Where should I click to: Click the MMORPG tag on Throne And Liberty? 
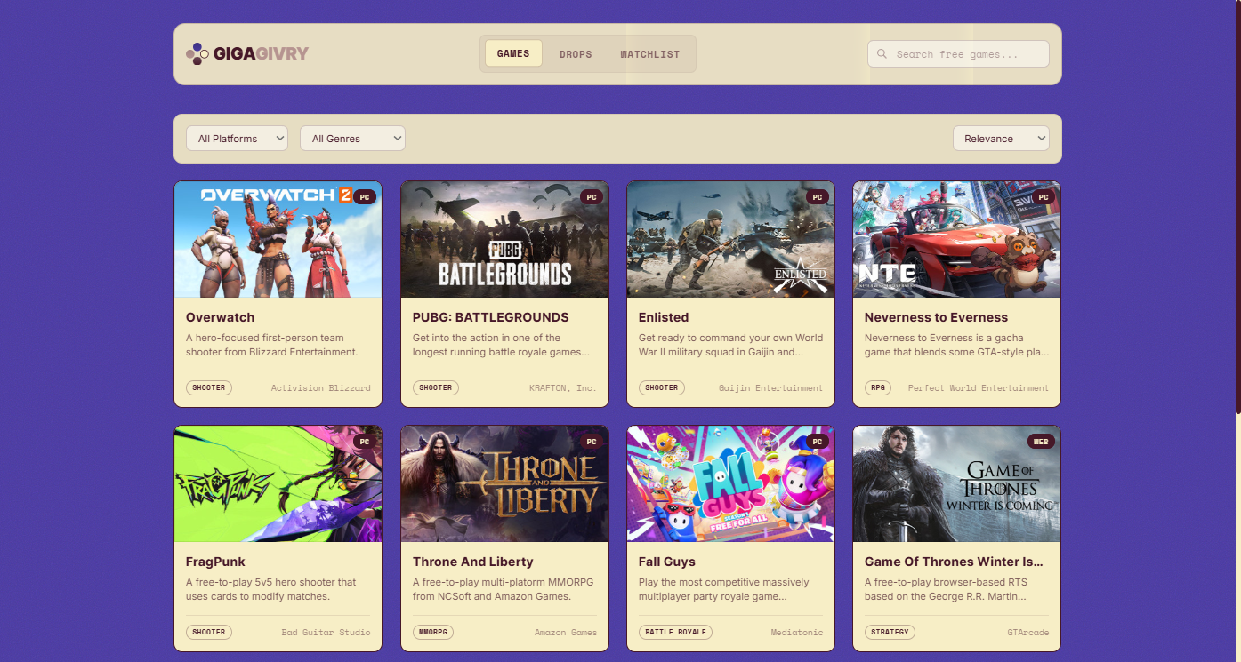point(433,632)
